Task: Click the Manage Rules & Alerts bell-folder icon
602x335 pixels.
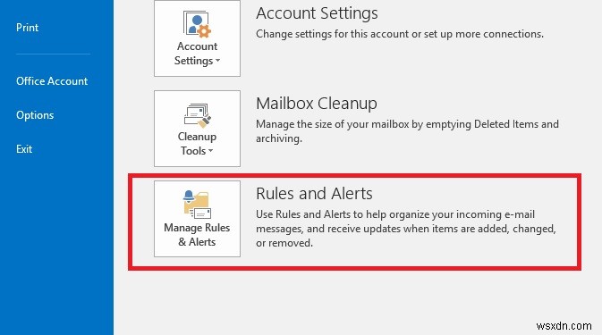Action: [197, 205]
